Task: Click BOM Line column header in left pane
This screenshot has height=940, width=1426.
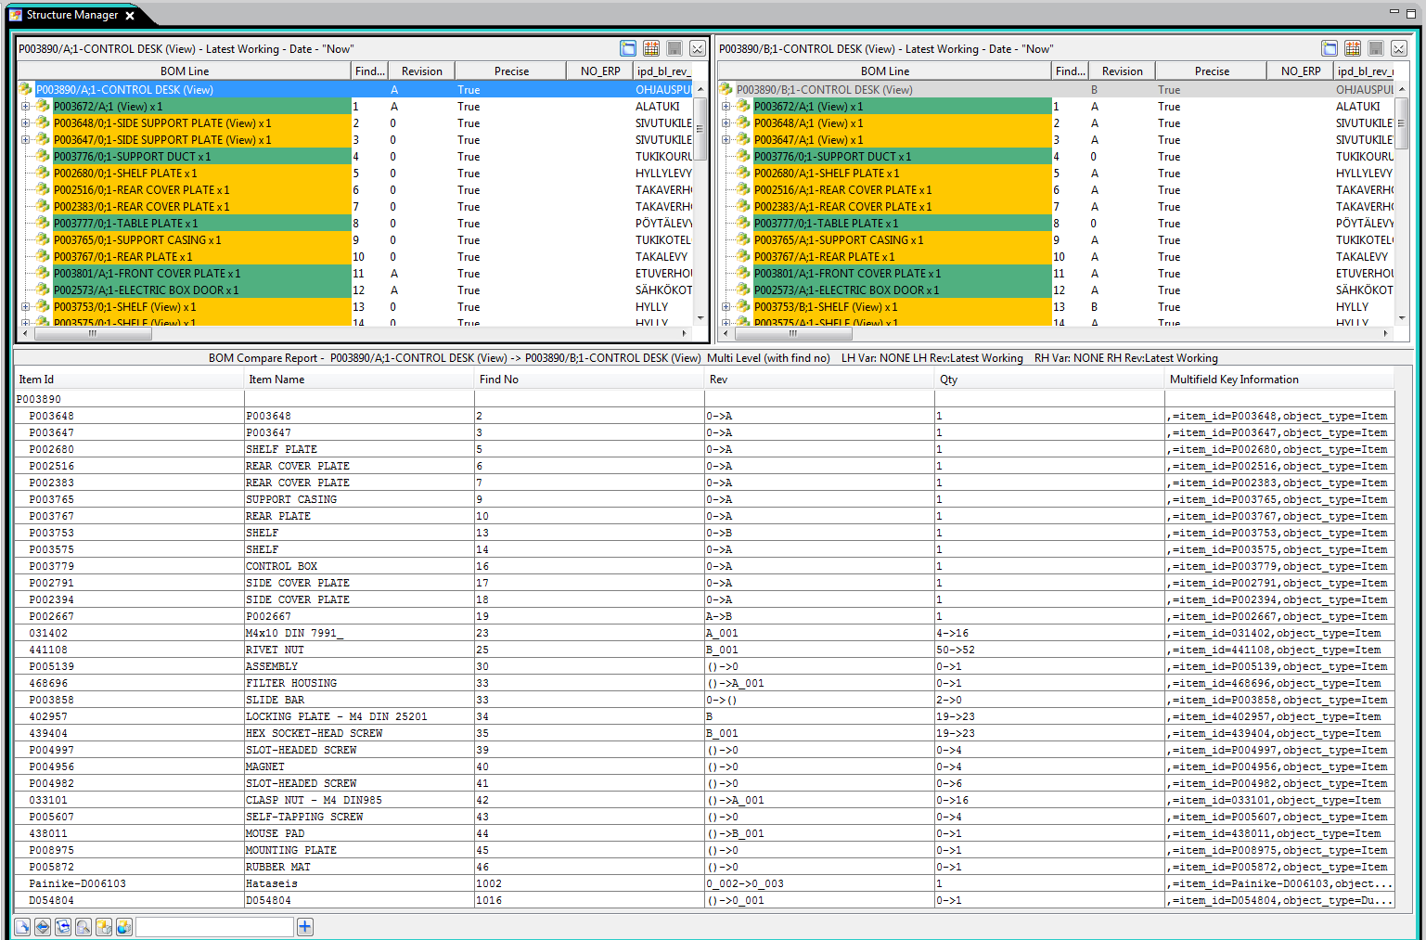Action: (x=185, y=71)
